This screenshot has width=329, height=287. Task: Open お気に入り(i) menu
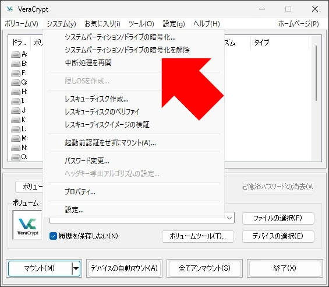(102, 24)
